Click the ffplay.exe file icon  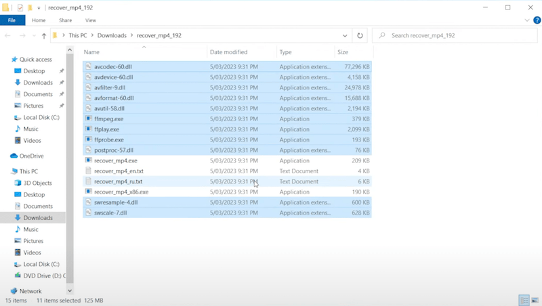pos(89,129)
